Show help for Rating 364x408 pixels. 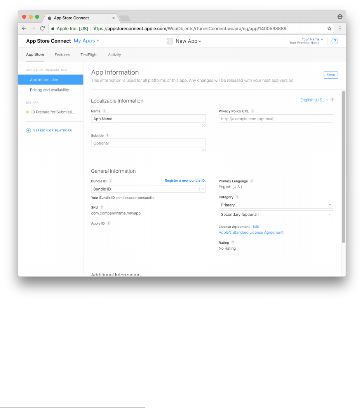click(x=233, y=243)
